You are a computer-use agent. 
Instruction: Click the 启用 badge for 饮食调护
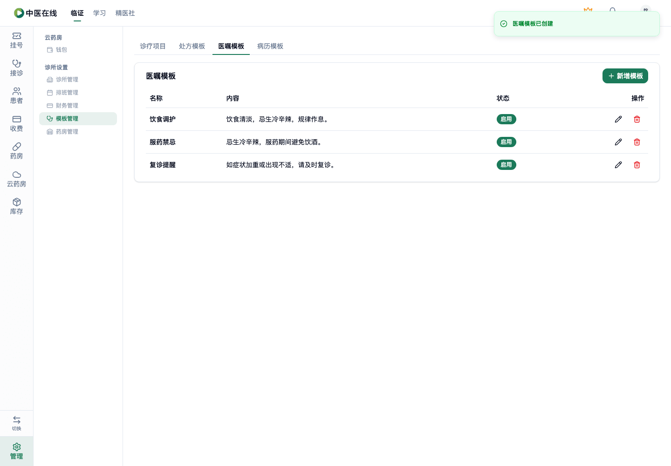point(507,119)
